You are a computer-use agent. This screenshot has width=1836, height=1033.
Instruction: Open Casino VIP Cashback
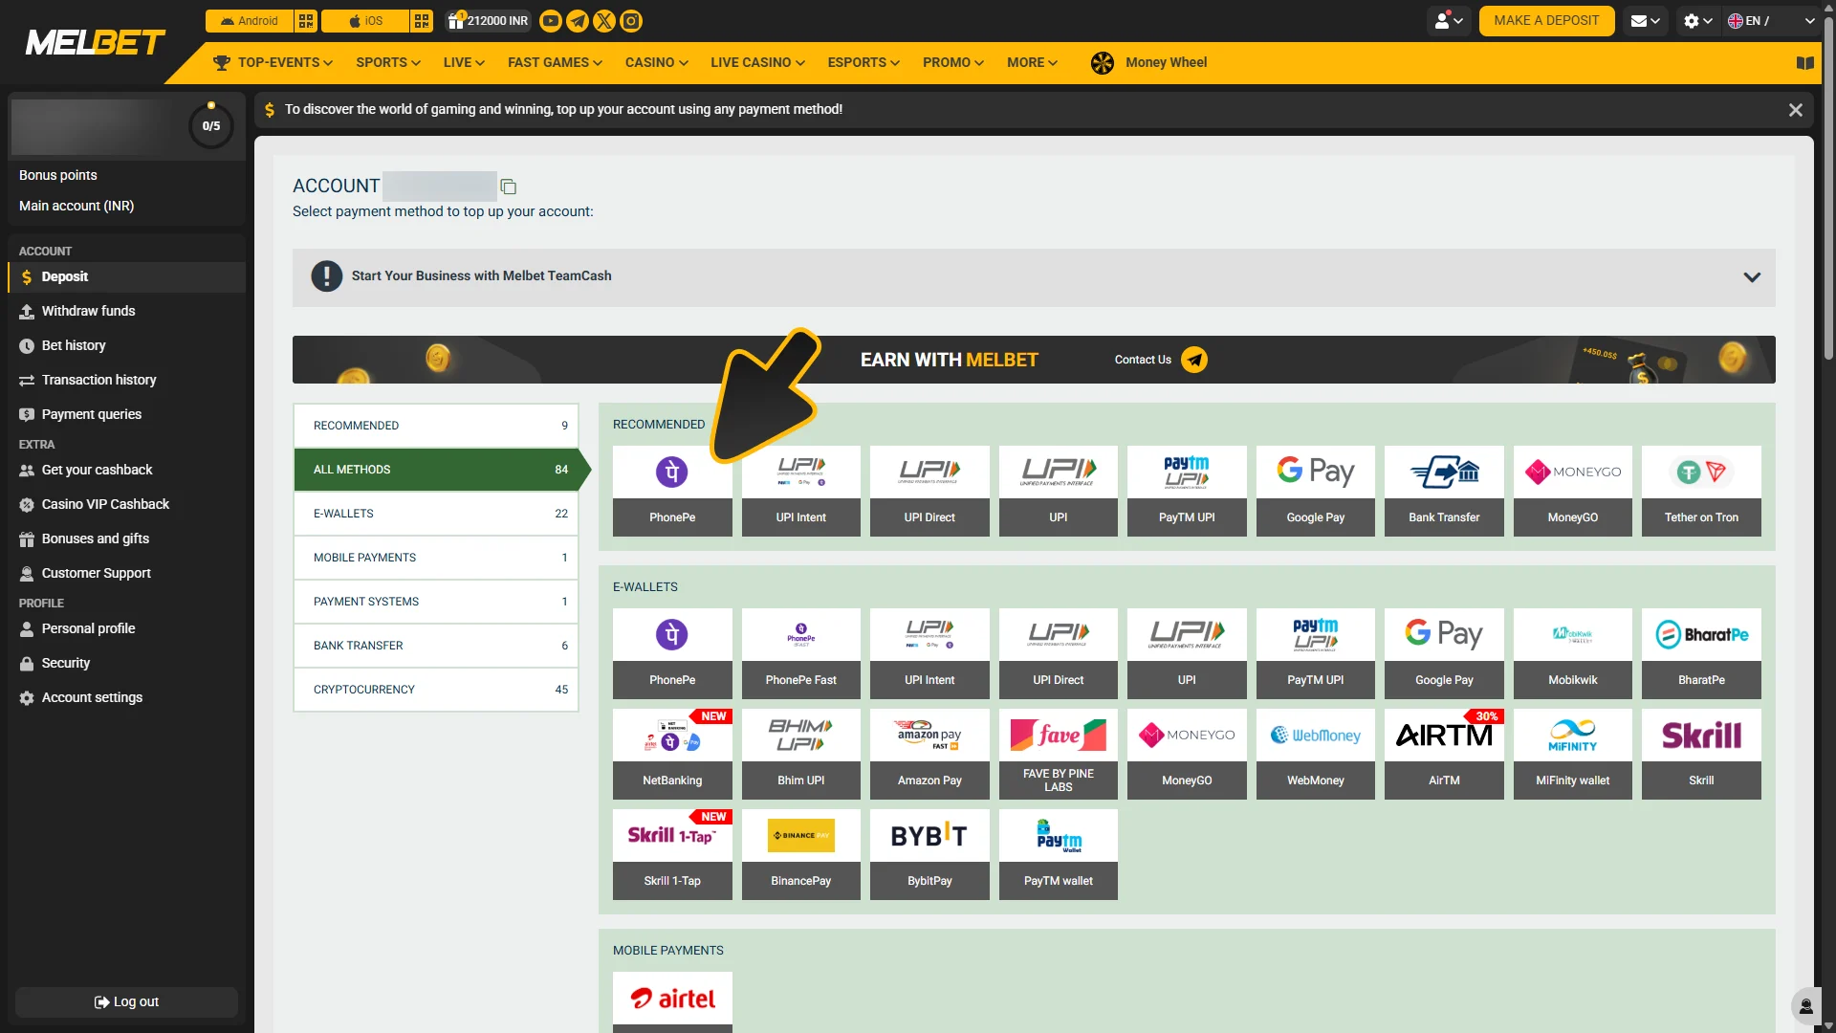[126, 504]
